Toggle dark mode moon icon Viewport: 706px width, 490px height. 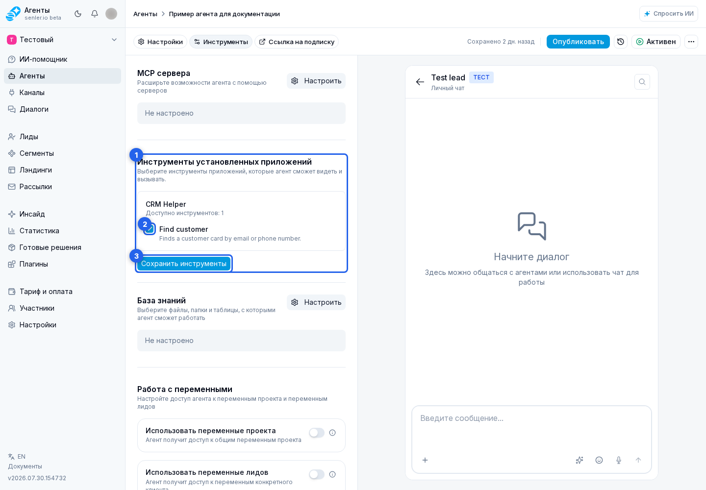click(78, 14)
